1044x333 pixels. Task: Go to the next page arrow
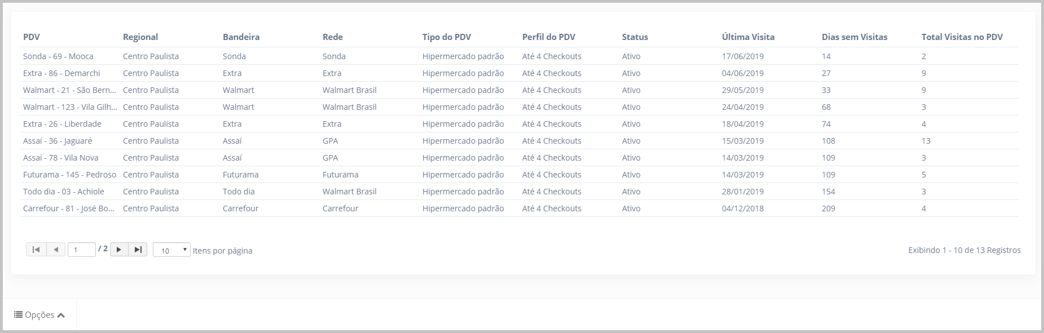(119, 250)
